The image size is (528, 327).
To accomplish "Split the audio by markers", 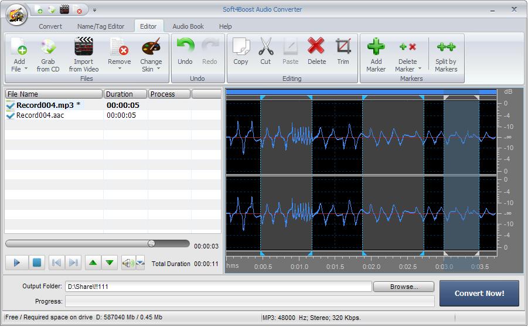I will [x=445, y=48].
